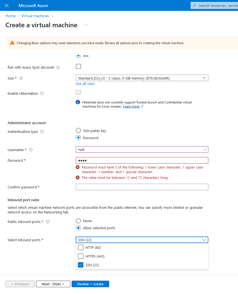Click info icon beside Azure Spot discount
This screenshot has height=294, width=238.
pos(58,68)
